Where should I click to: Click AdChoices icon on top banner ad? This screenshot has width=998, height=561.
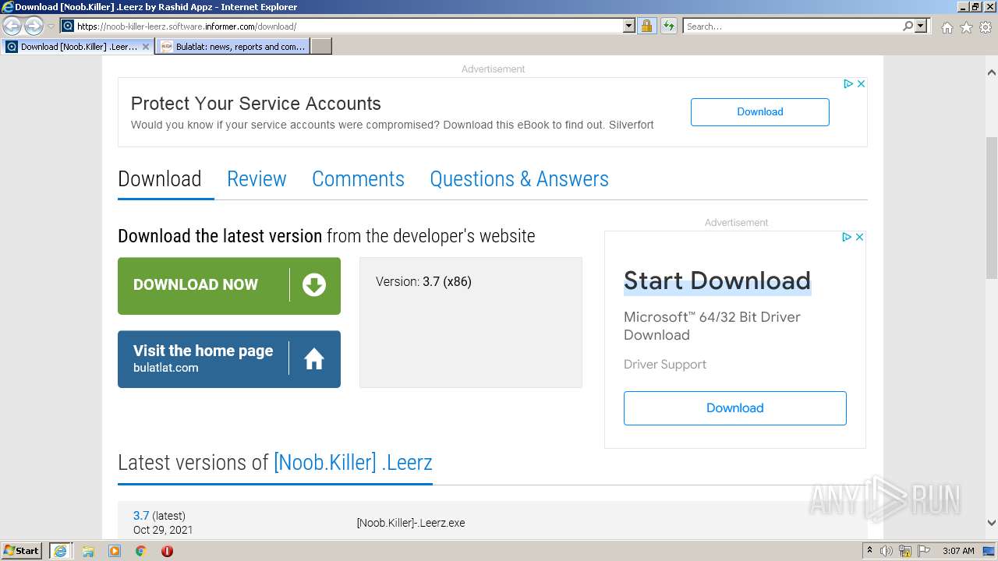(848, 83)
